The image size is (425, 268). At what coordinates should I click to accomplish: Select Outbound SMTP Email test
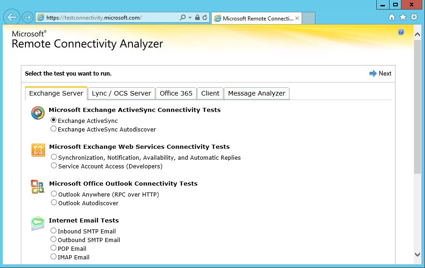tap(53, 239)
